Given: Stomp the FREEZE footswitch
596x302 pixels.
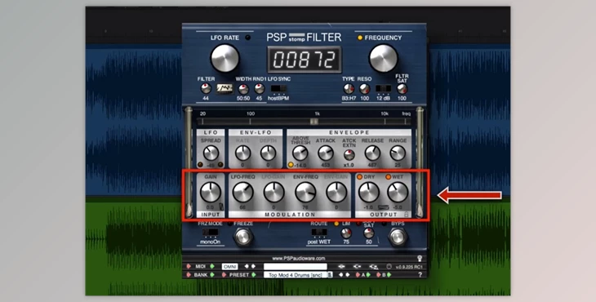Looking at the screenshot, I should (243, 238).
